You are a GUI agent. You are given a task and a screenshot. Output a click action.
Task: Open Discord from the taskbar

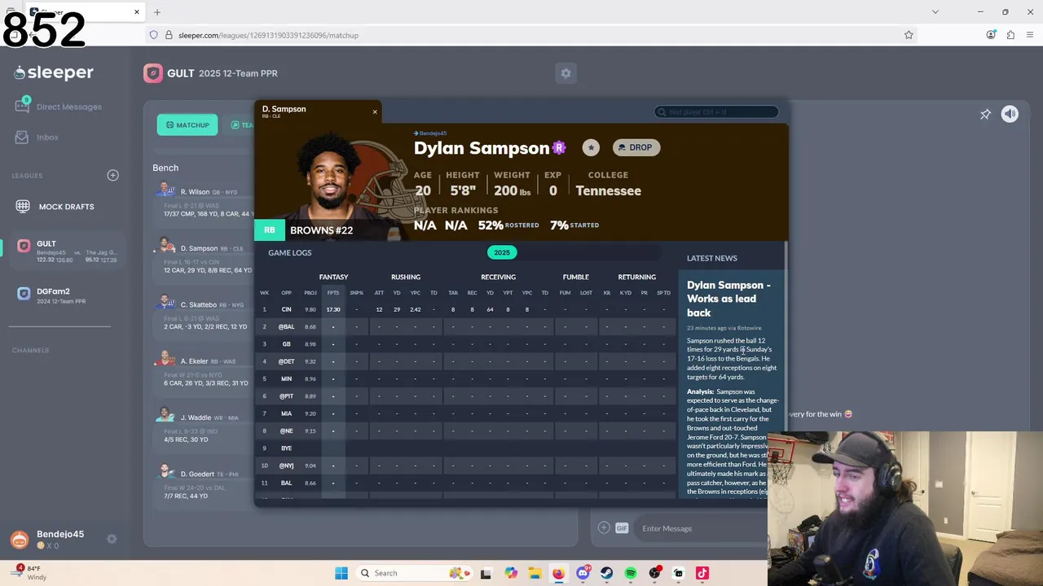(583, 573)
